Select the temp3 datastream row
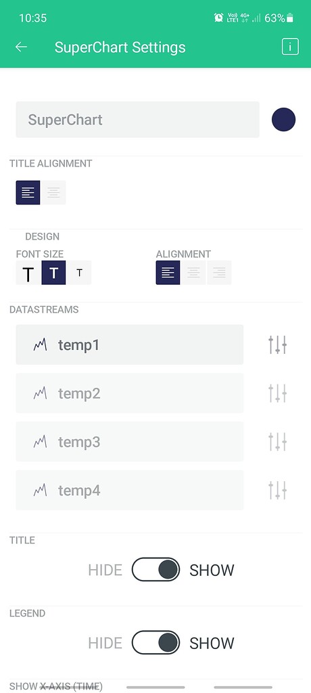 coord(129,441)
